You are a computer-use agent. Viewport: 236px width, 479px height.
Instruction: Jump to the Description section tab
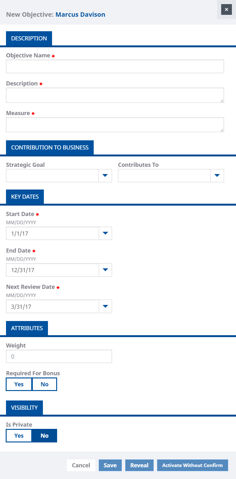(29, 38)
